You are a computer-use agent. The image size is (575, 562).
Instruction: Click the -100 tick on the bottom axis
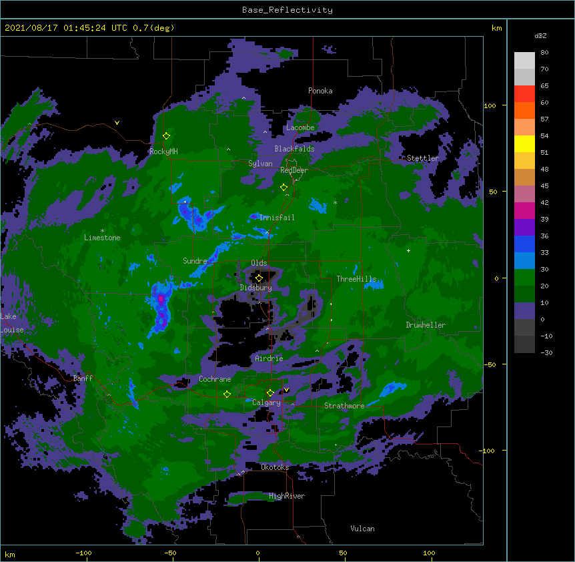pos(83,553)
